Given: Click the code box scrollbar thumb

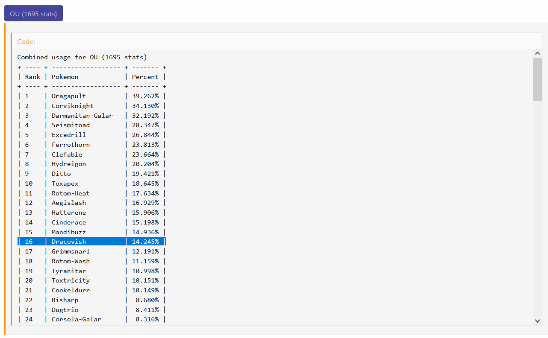Looking at the screenshot, I should 537,79.
